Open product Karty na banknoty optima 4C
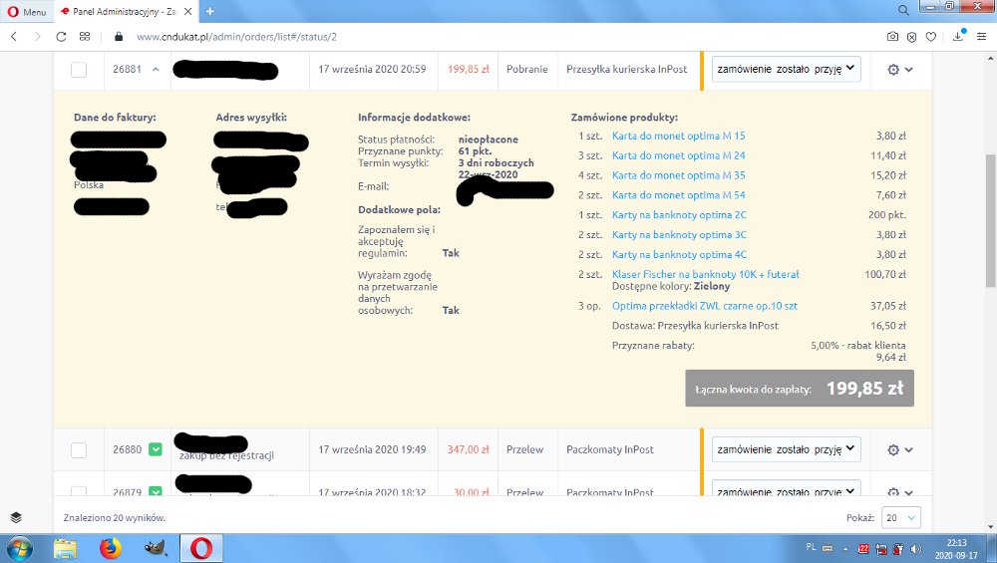 click(679, 254)
